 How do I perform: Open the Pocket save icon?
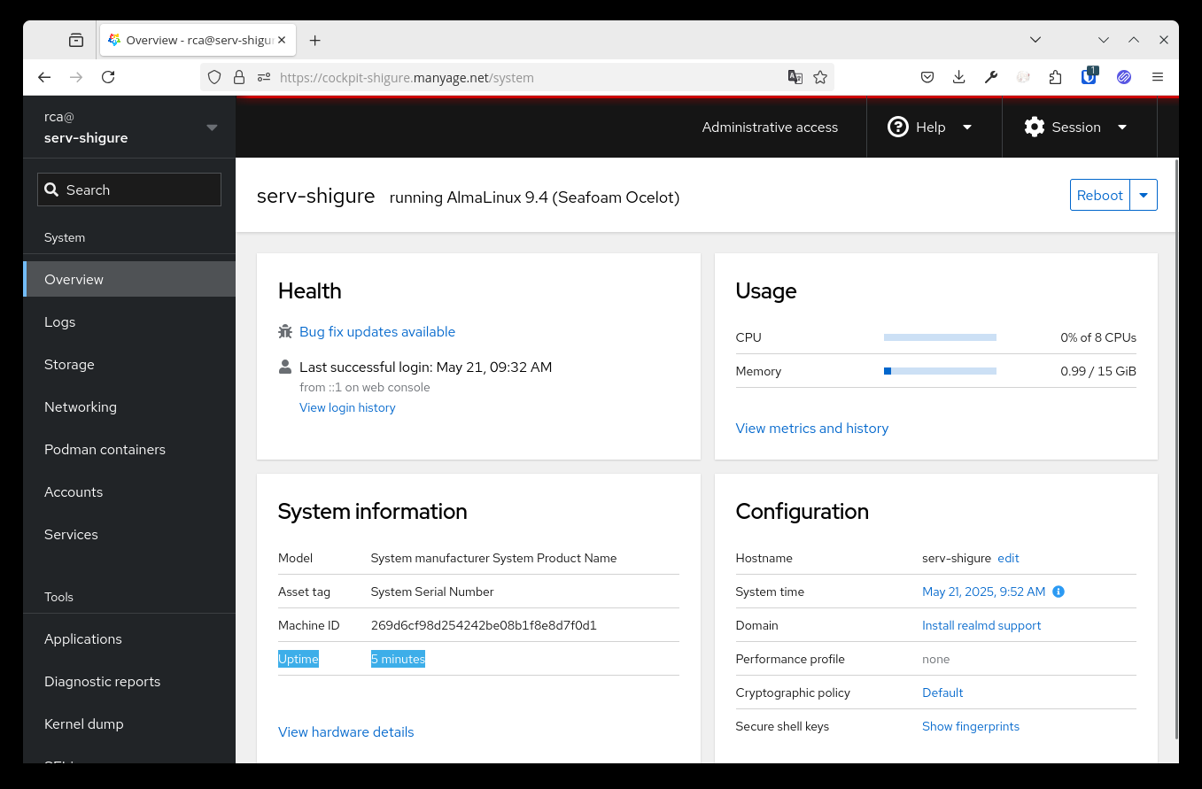(x=927, y=77)
